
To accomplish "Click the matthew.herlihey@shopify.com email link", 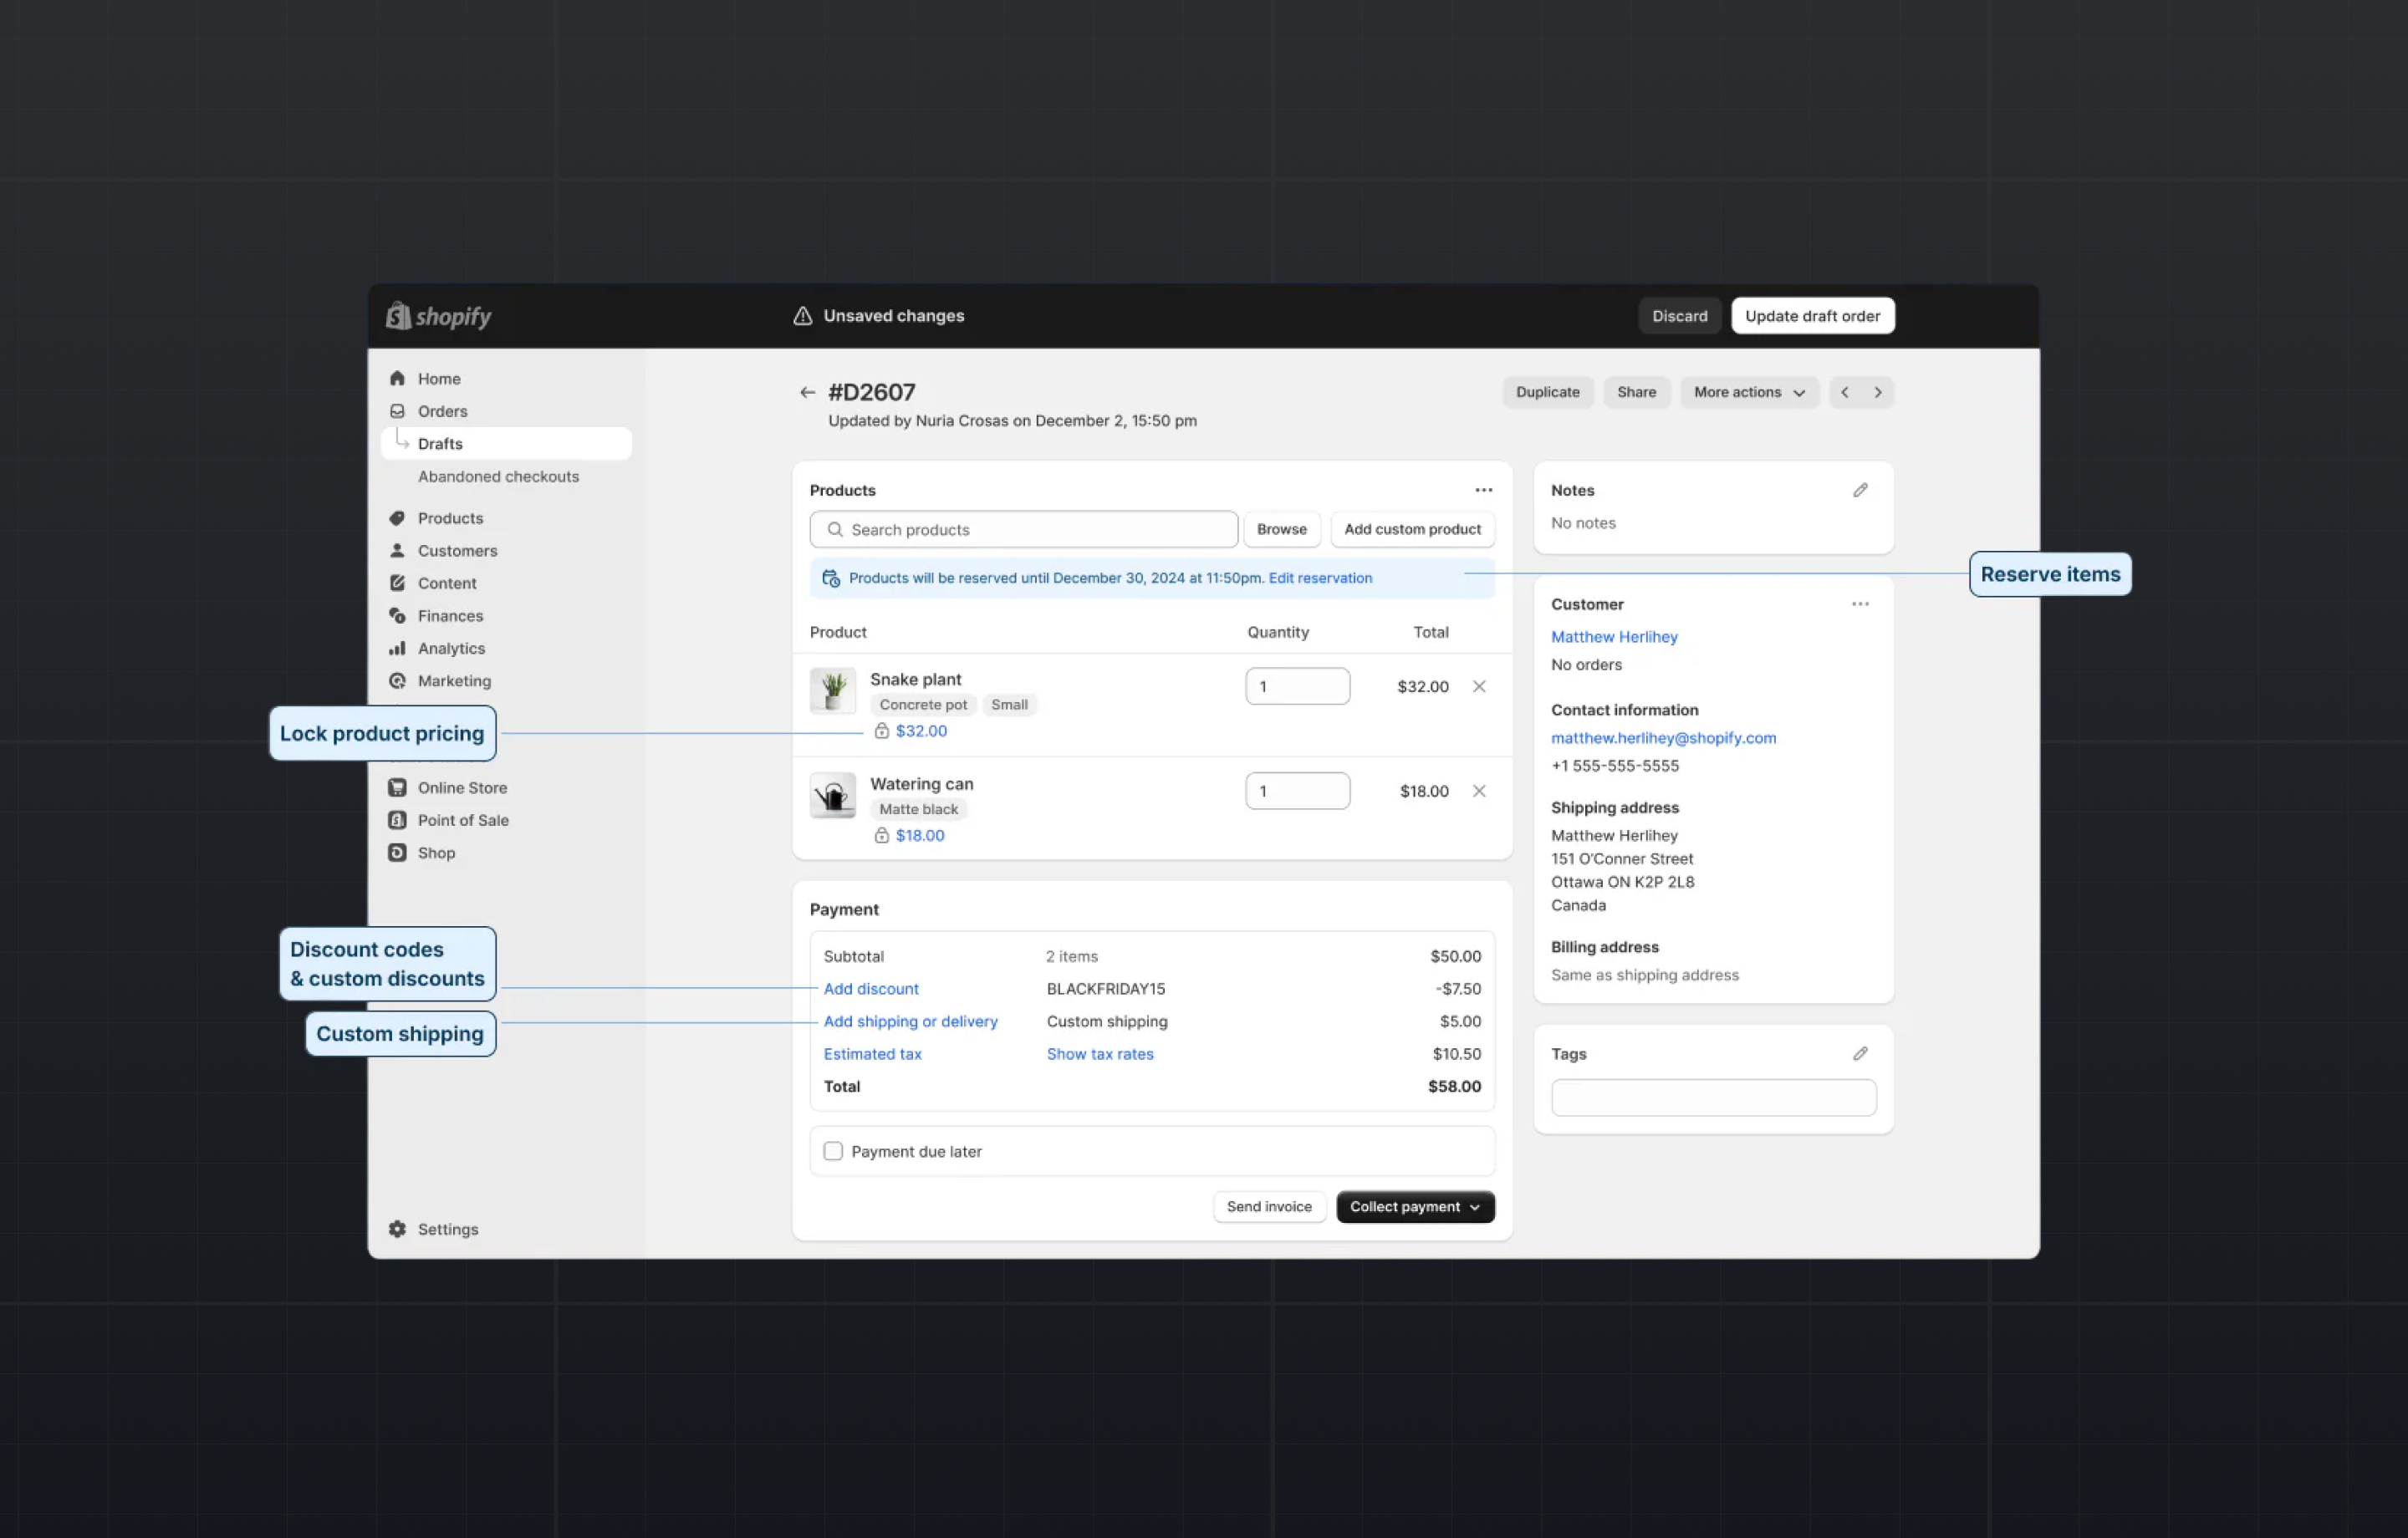I will tap(1663, 737).
